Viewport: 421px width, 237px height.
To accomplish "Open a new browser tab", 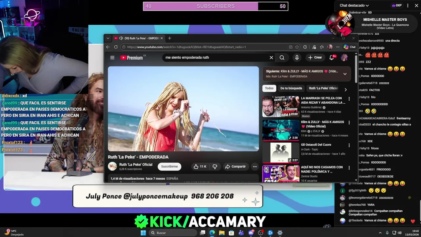I will click(169, 38).
